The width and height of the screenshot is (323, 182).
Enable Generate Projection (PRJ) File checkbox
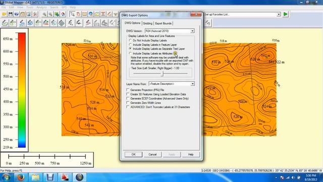[x=128, y=90]
